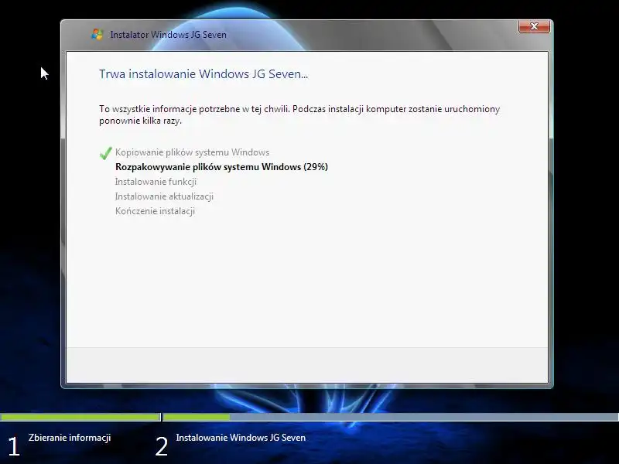Screen dimensions: 619x464
Task: Click the 'Instalowanie aktualizacji' step
Action: (164, 196)
